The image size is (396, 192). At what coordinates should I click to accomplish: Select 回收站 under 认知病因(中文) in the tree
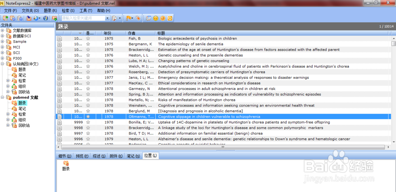24,92
